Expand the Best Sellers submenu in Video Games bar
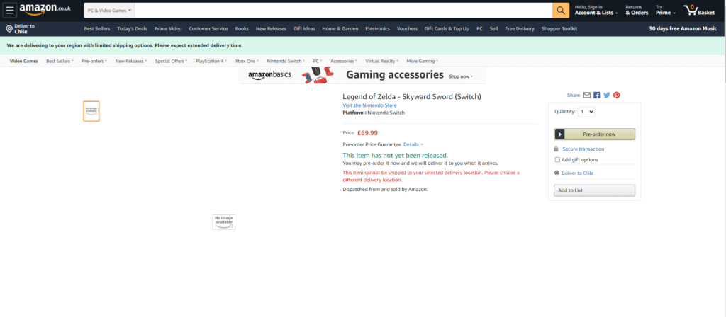726x317 pixels. tap(60, 61)
